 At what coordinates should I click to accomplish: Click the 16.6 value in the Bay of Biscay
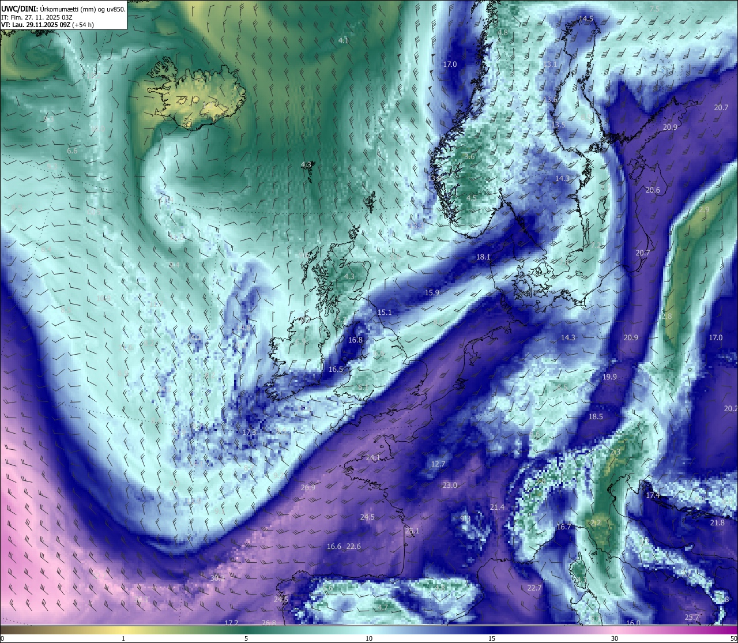pyautogui.click(x=334, y=547)
